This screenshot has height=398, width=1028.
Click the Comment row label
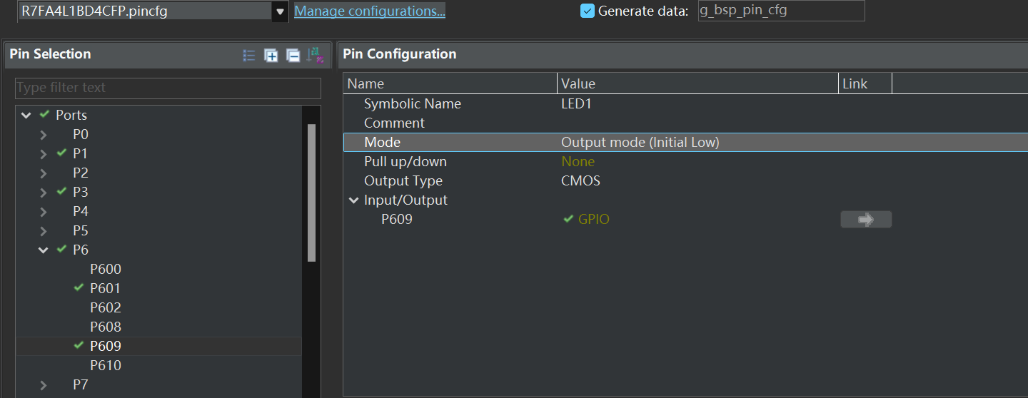pyautogui.click(x=394, y=123)
